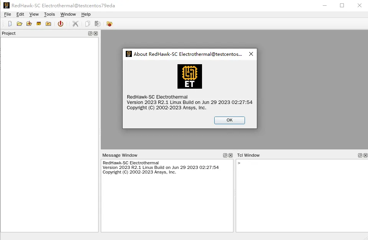The width and height of the screenshot is (368, 240).
Task: Click OK in the About dialog
Action: coord(230,120)
